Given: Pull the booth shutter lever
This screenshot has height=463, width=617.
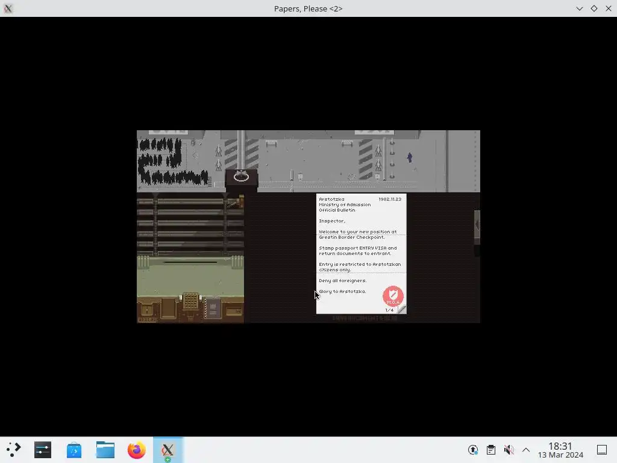Looking at the screenshot, I should (236, 203).
